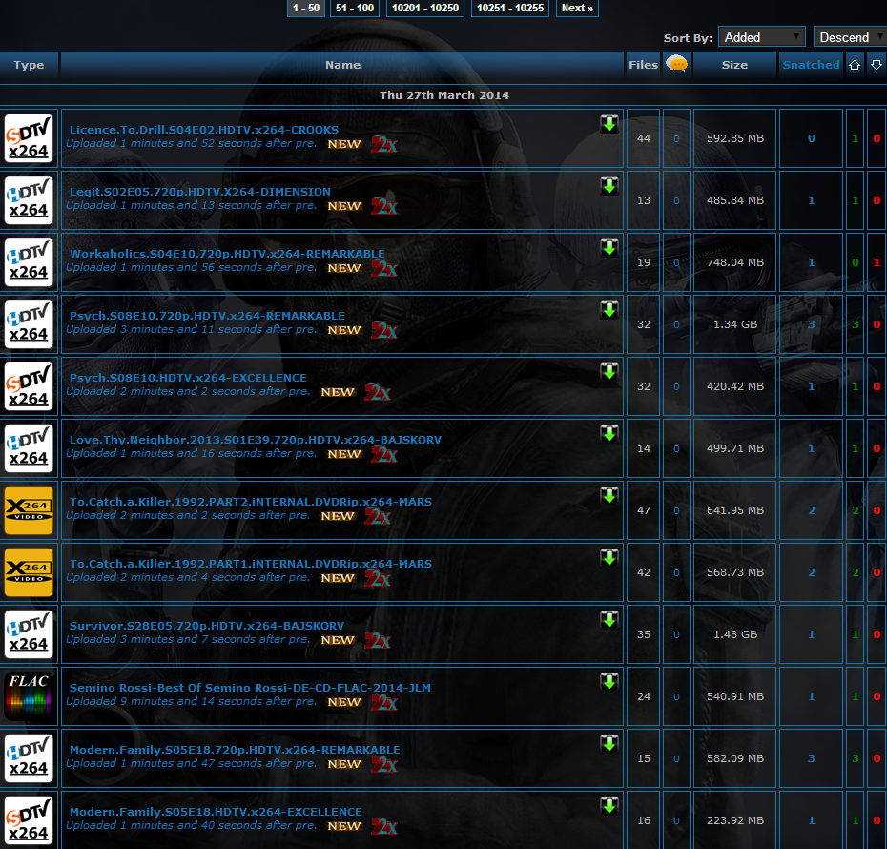887x849 pixels.
Task: Toggle ascending sort with the up arrow icon
Action: point(855,64)
